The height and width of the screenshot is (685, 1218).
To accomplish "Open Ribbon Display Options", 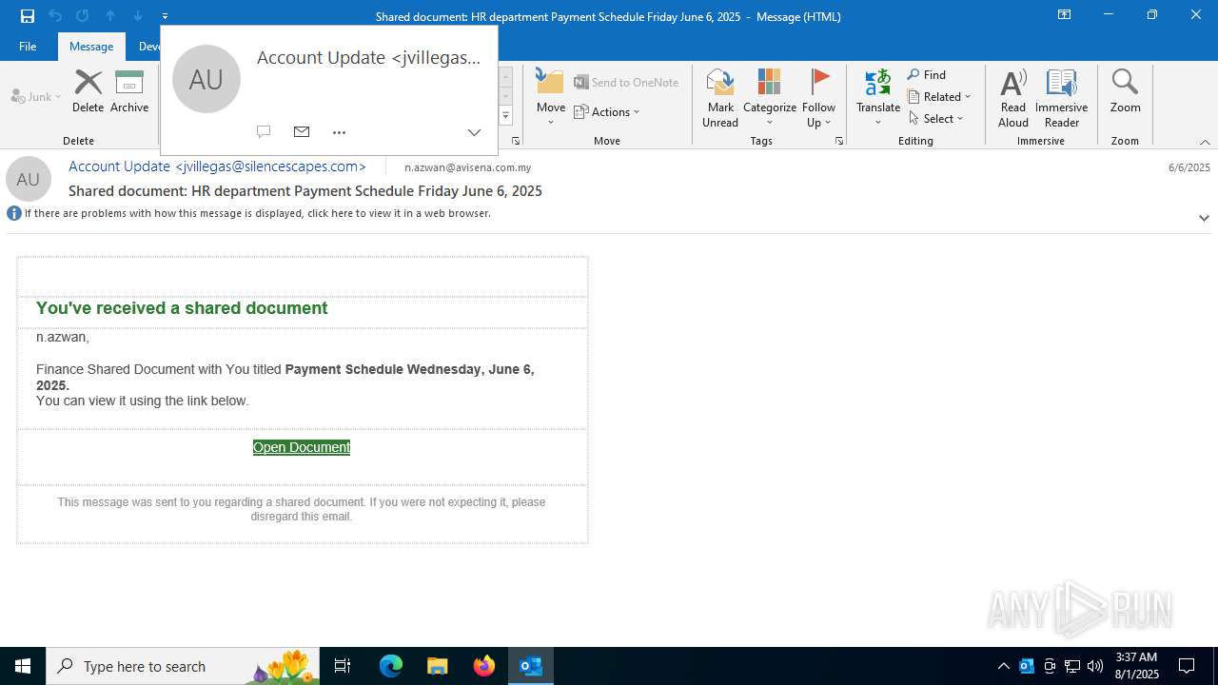I will pyautogui.click(x=1065, y=15).
